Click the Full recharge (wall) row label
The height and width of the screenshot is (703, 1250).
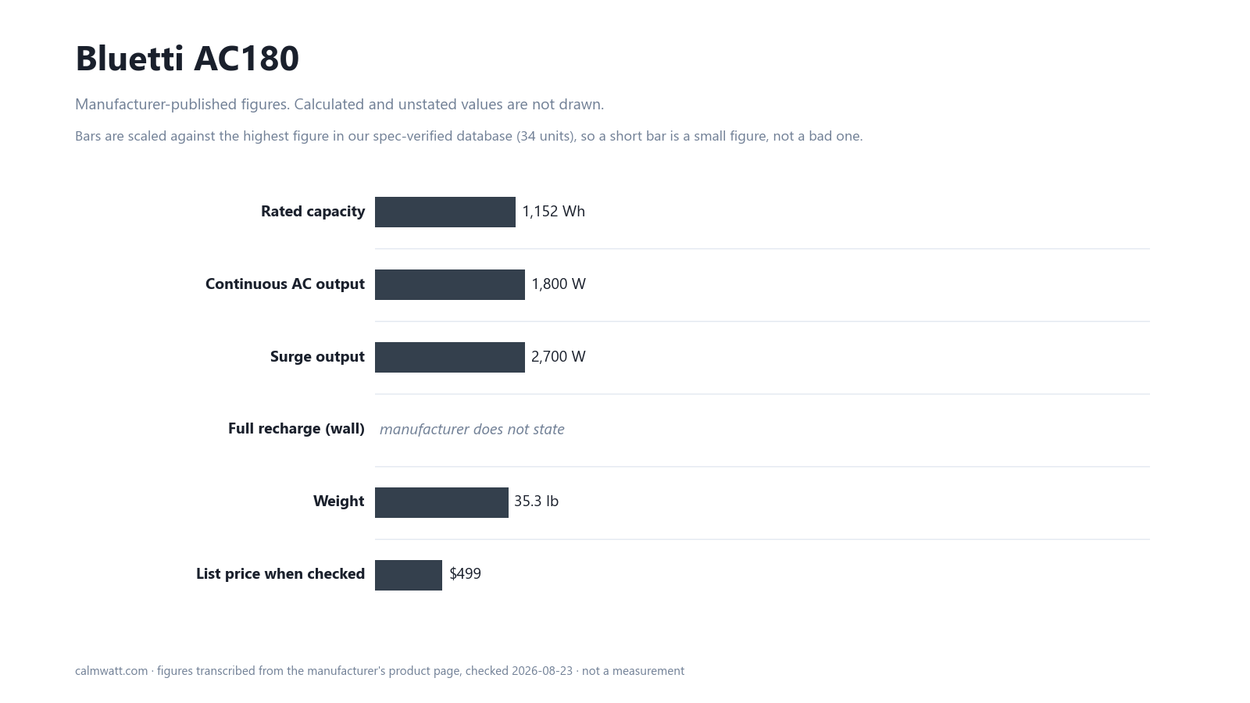tap(296, 429)
